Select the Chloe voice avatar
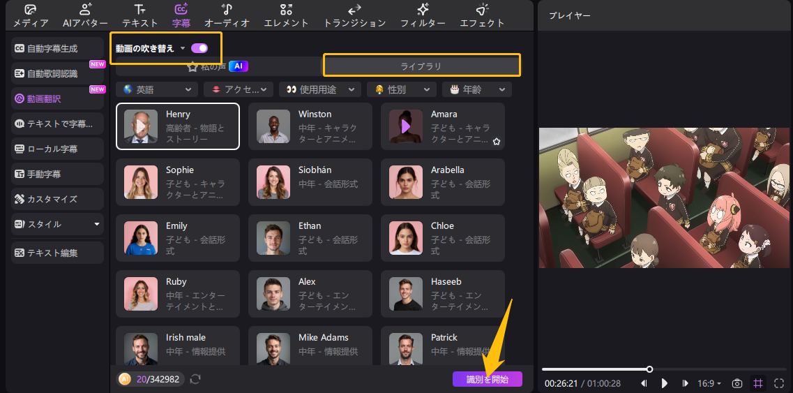Screen dimensions: 793x393 pos(406,237)
